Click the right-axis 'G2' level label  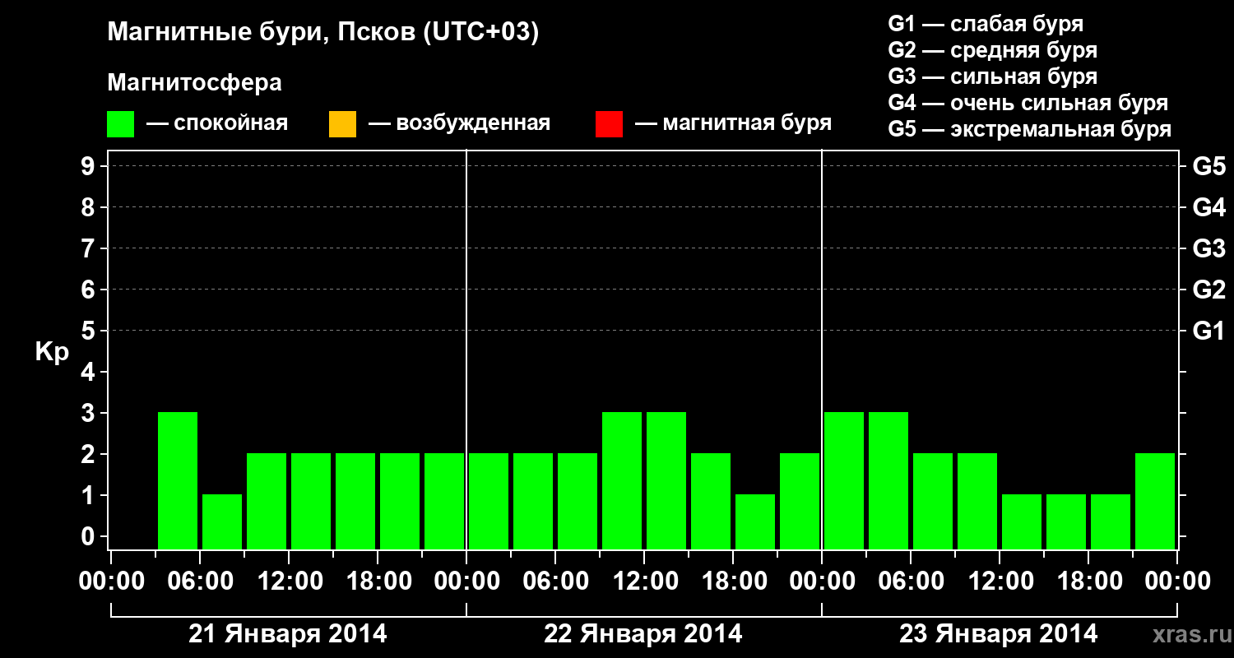[x=1208, y=290]
